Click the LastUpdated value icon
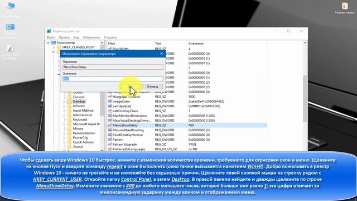Viewport: 357px width, 201px height. point(110,106)
